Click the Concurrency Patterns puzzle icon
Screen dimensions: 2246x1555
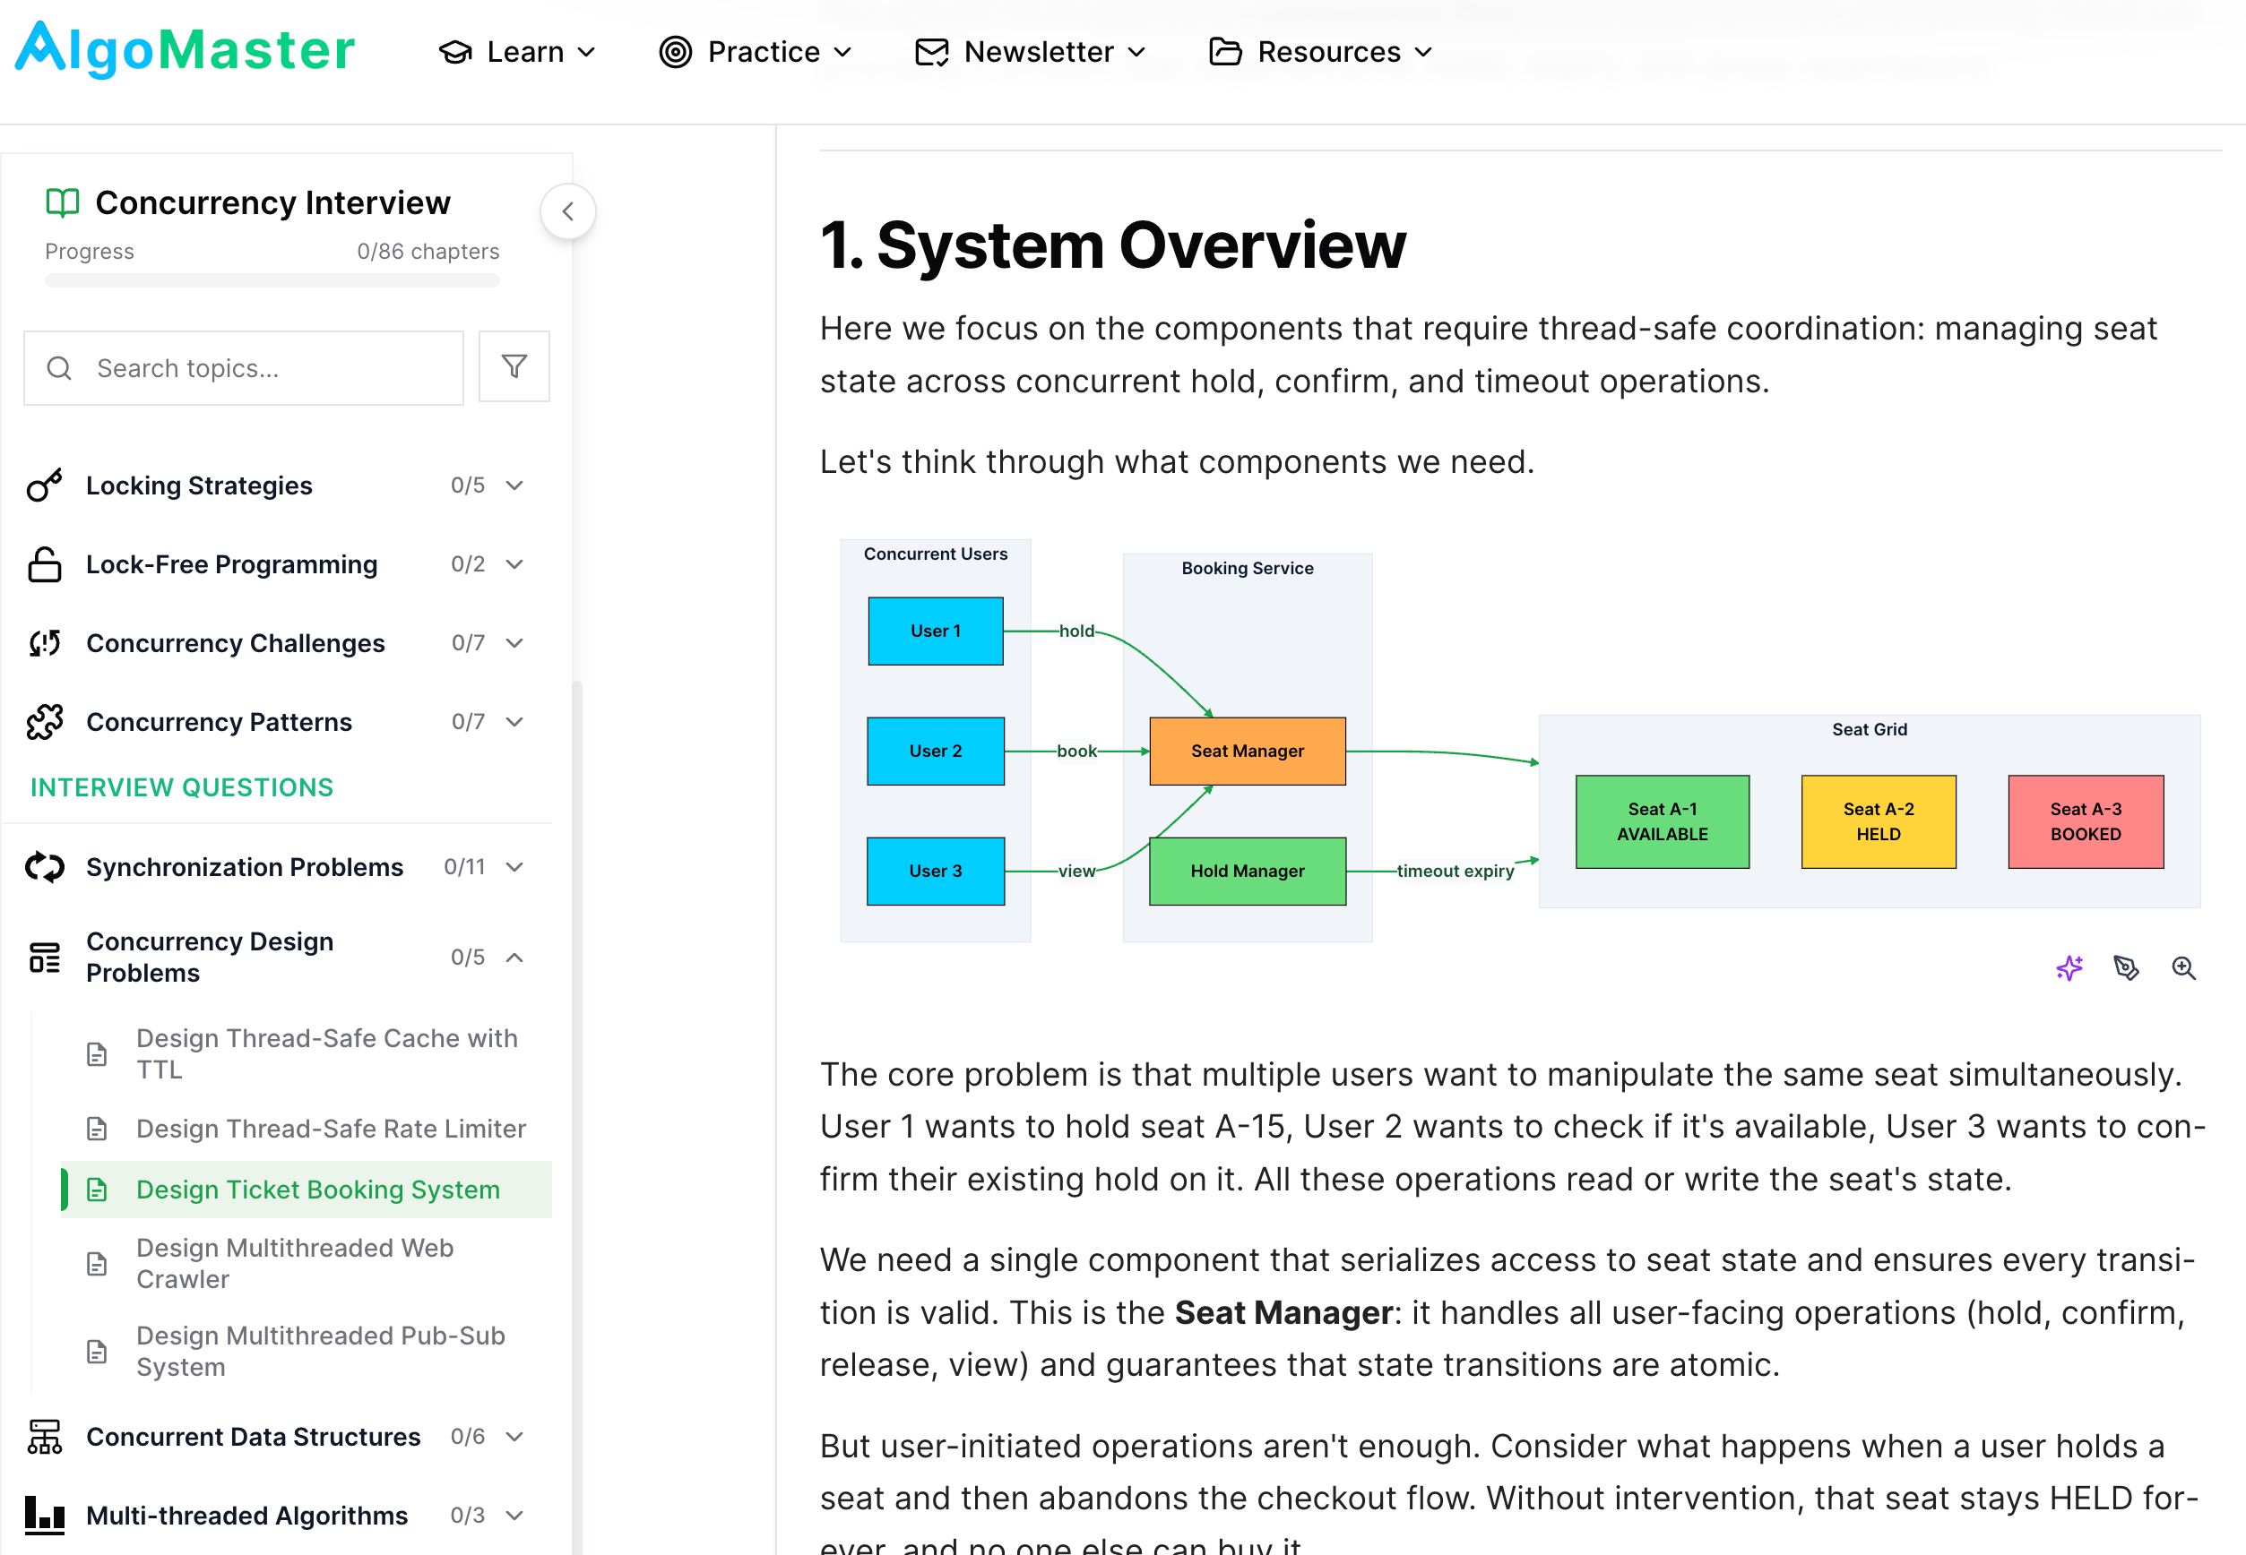(x=45, y=722)
